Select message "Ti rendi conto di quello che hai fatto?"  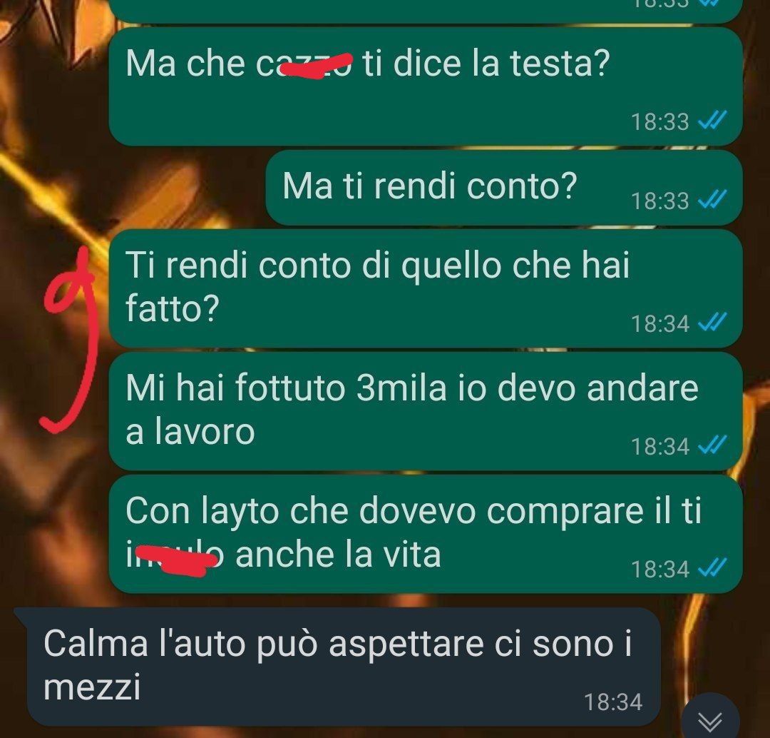[425, 288]
